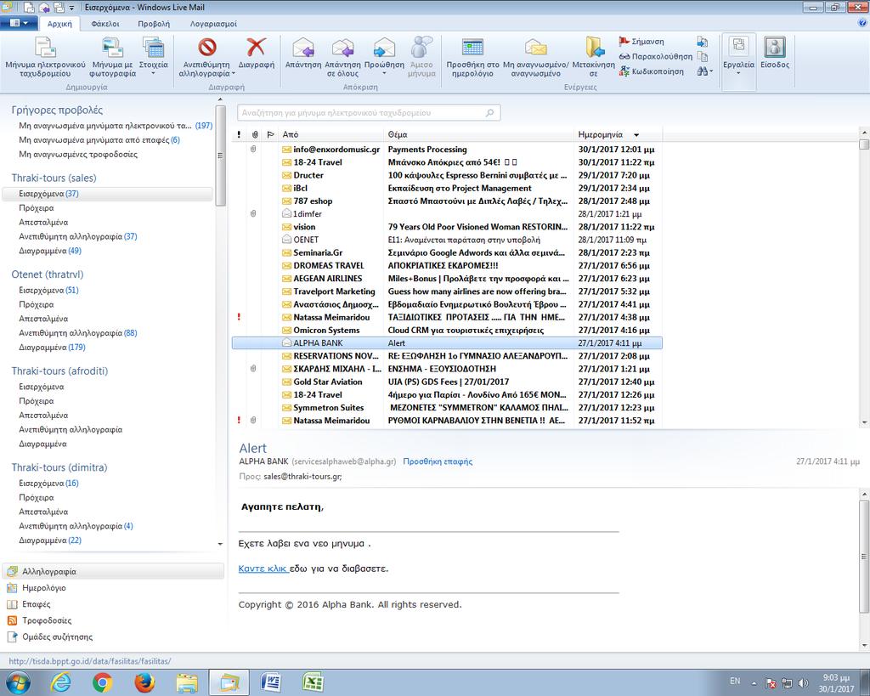Create a new email message
Screen dimensions: 870x696
click(x=45, y=56)
